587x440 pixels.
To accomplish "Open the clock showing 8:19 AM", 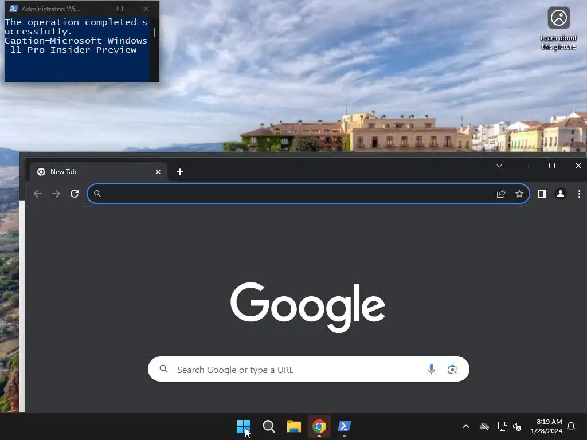I will click(x=546, y=426).
